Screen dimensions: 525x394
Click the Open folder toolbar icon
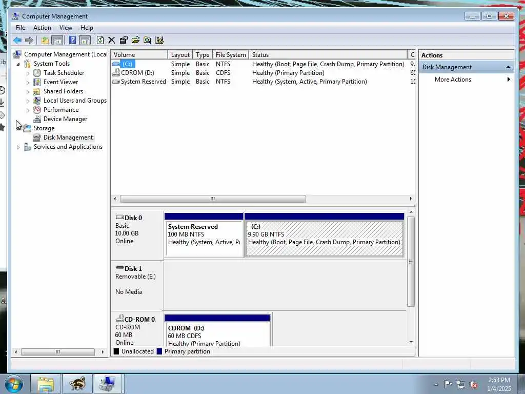(135, 41)
